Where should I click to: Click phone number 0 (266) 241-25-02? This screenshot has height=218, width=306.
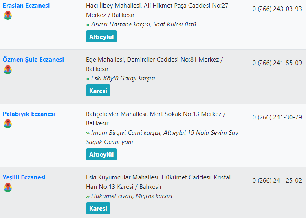[x=277, y=180]
